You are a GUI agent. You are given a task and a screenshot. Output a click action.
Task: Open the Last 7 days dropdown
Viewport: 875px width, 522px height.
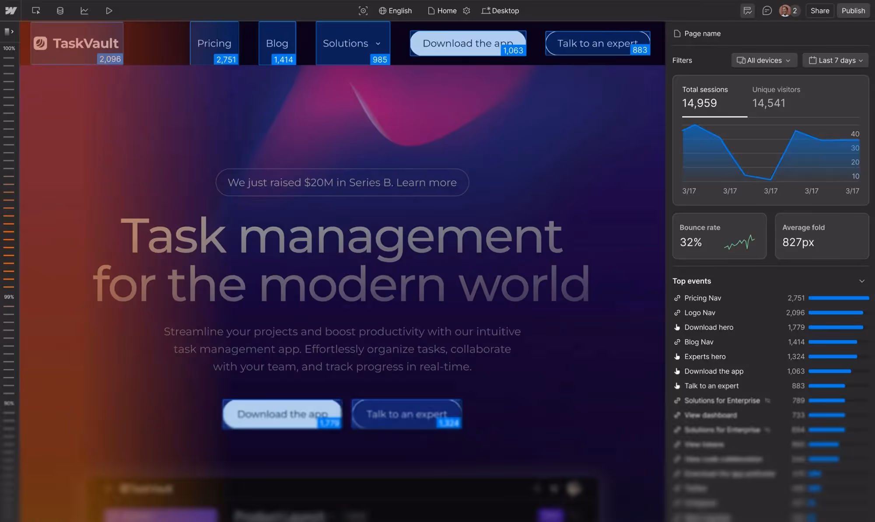click(835, 60)
